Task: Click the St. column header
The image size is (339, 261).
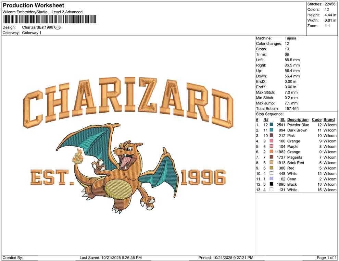Action: (283, 120)
